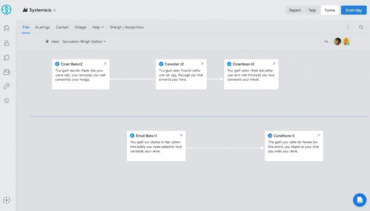Open the kebab three-dot menu near search
Viewport: 370px width, 211px height.
pos(348,27)
